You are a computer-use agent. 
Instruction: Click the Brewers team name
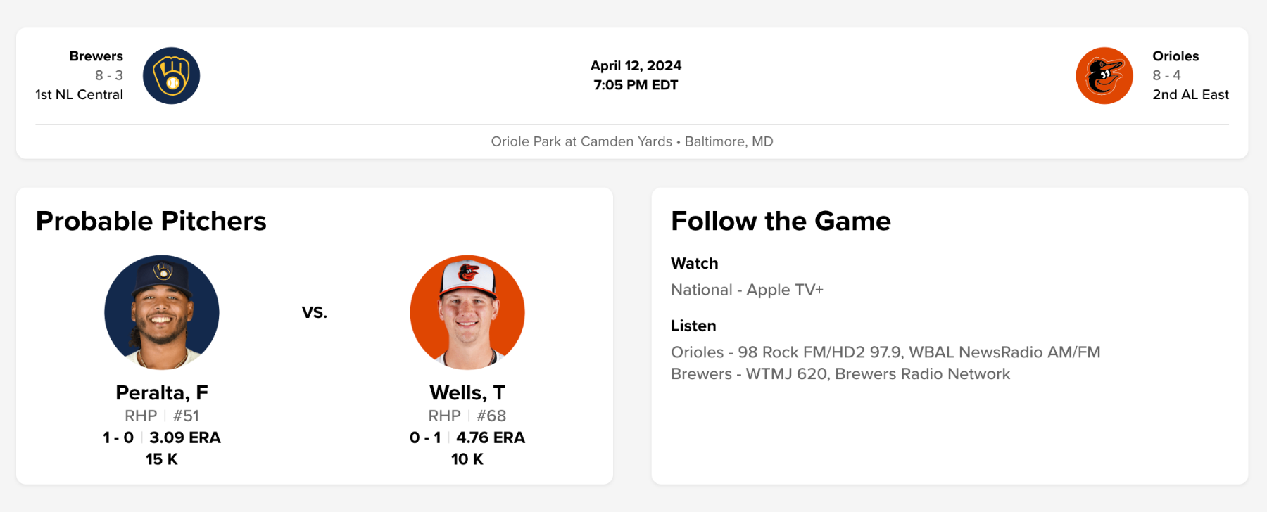point(96,56)
